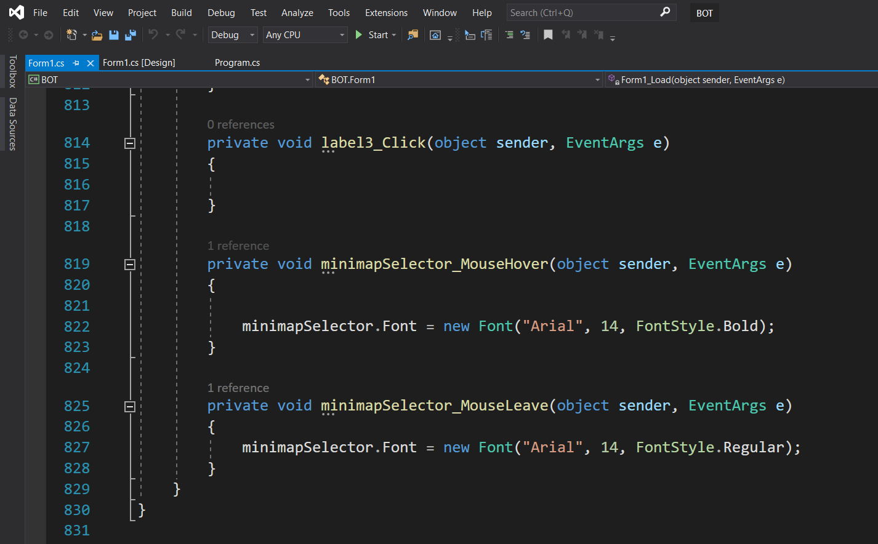878x544 pixels.
Task: Click the Clear all bookmarks icon
Action: [x=598, y=35]
